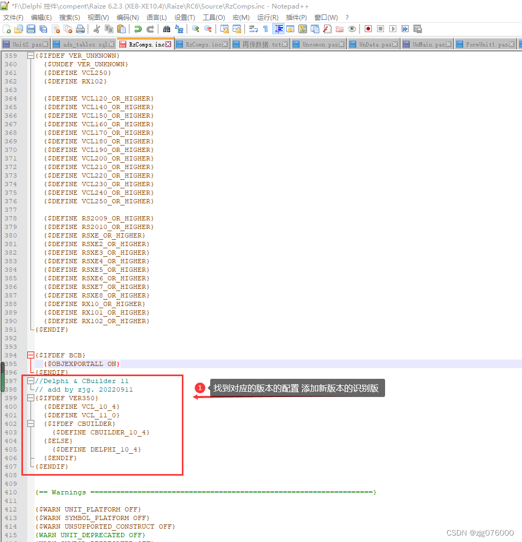The height and width of the screenshot is (542, 522).
Task: Toggle word wrap in the toolbar
Action: coord(252,28)
